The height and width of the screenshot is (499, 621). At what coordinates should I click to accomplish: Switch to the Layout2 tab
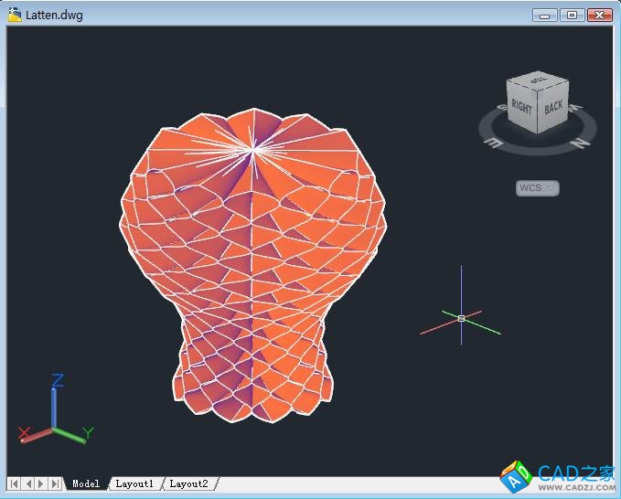tap(188, 483)
